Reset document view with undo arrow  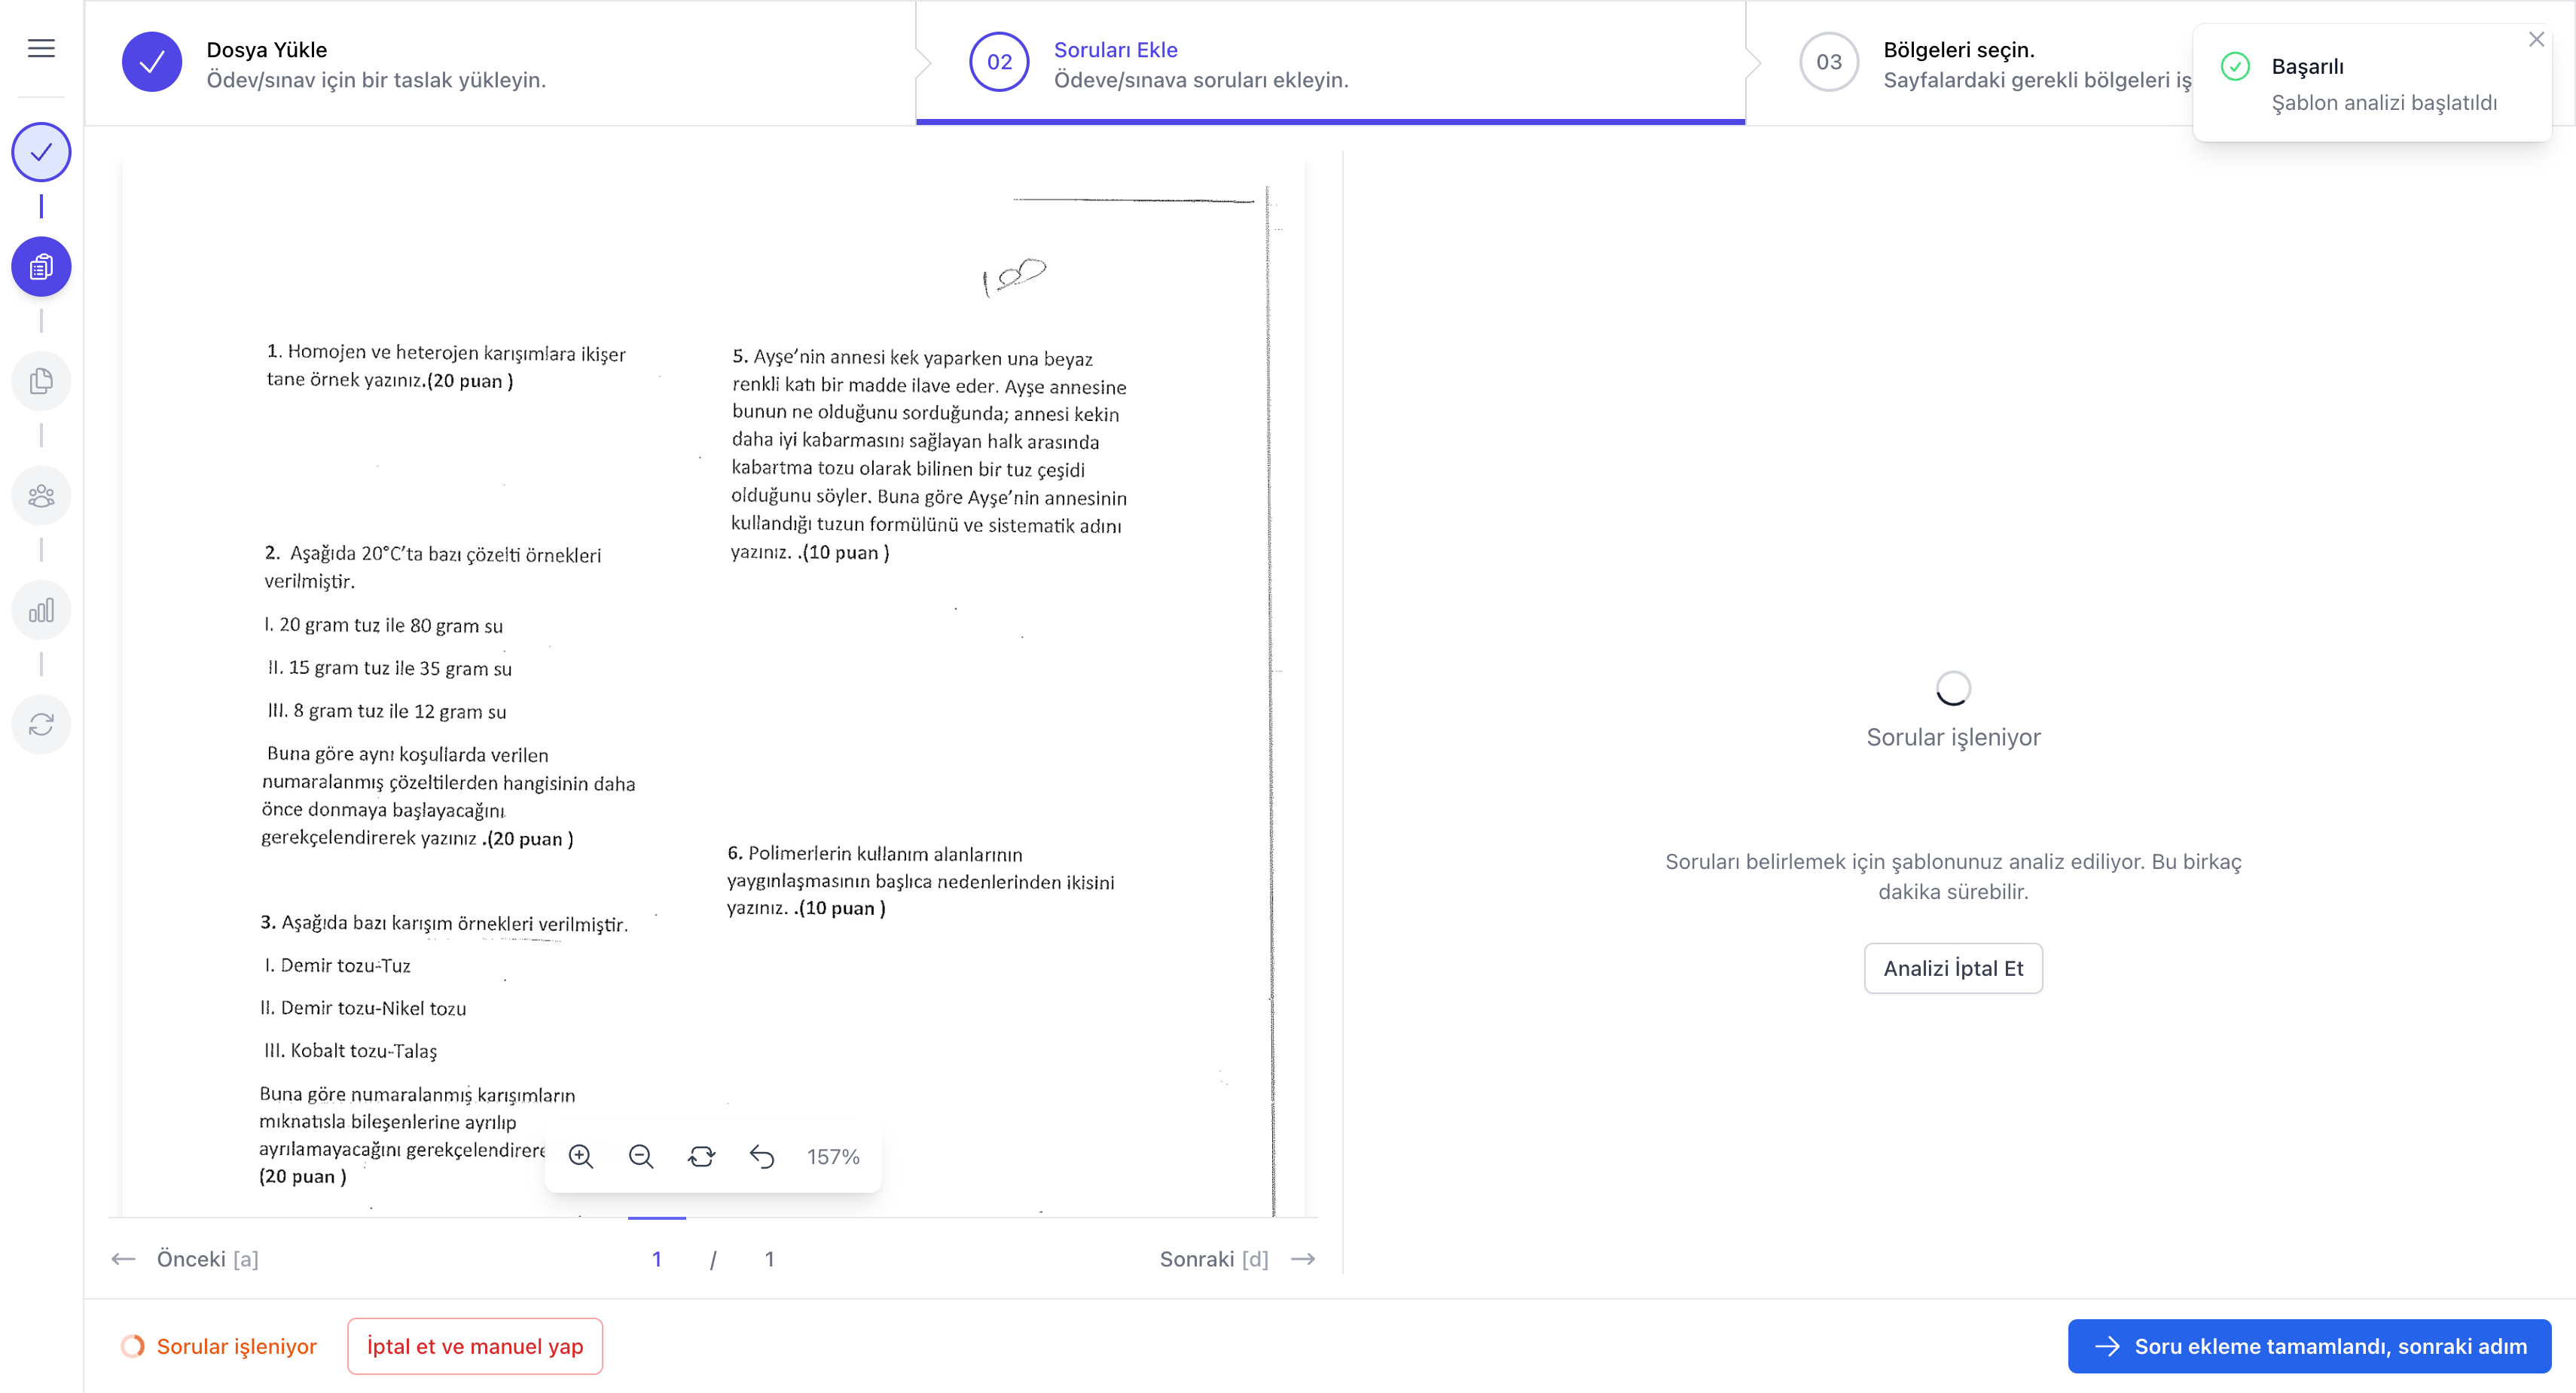(x=762, y=1157)
